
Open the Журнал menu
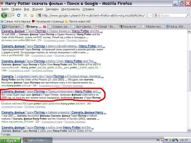37,9
